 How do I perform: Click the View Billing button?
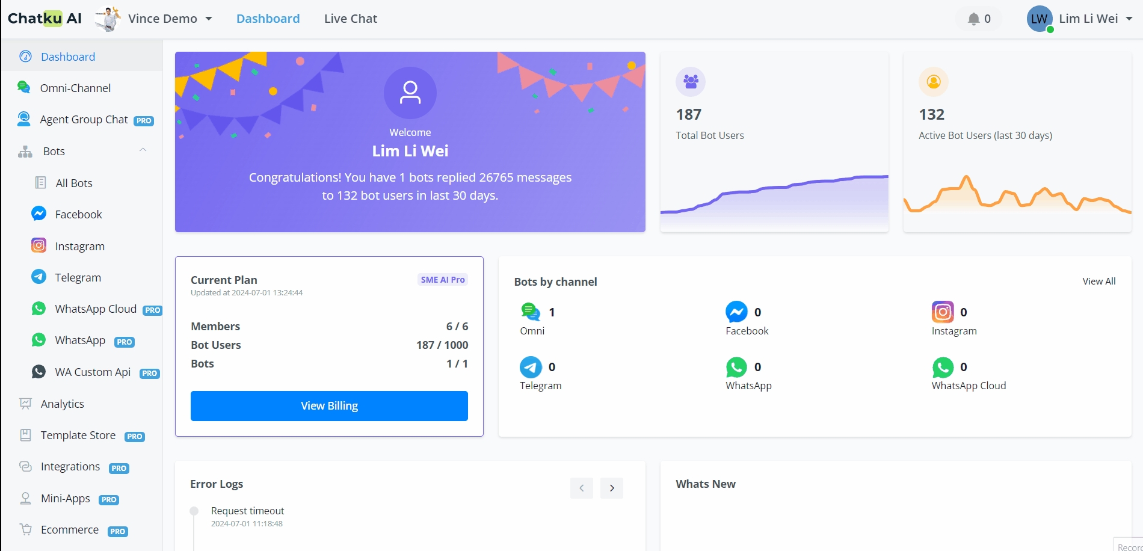[329, 406]
